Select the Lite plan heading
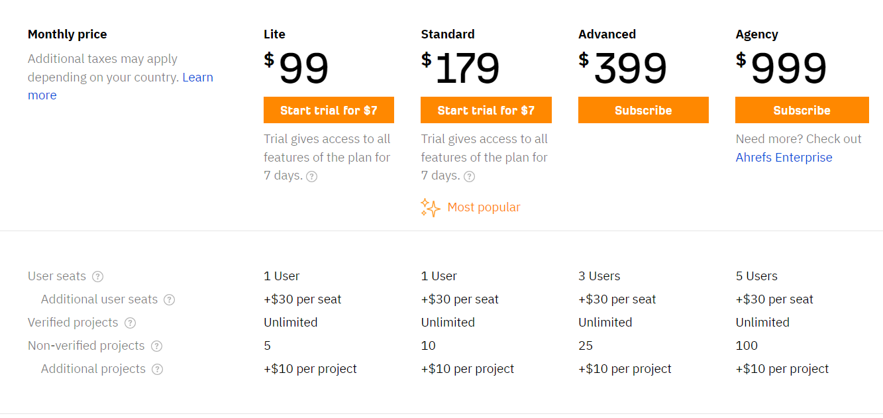The width and height of the screenshot is (883, 418). pyautogui.click(x=274, y=34)
